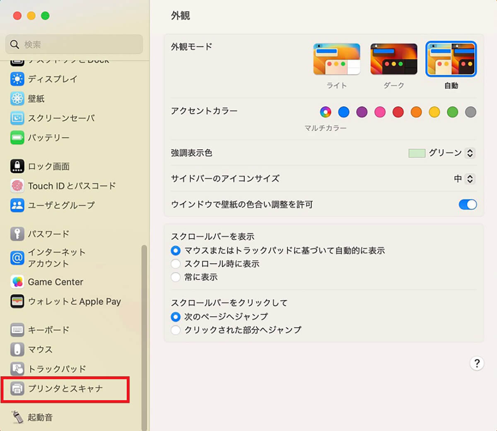The height and width of the screenshot is (431, 497).
Task: Click the ウォレットと Apple Pay wallet icon
Action: (x=17, y=301)
